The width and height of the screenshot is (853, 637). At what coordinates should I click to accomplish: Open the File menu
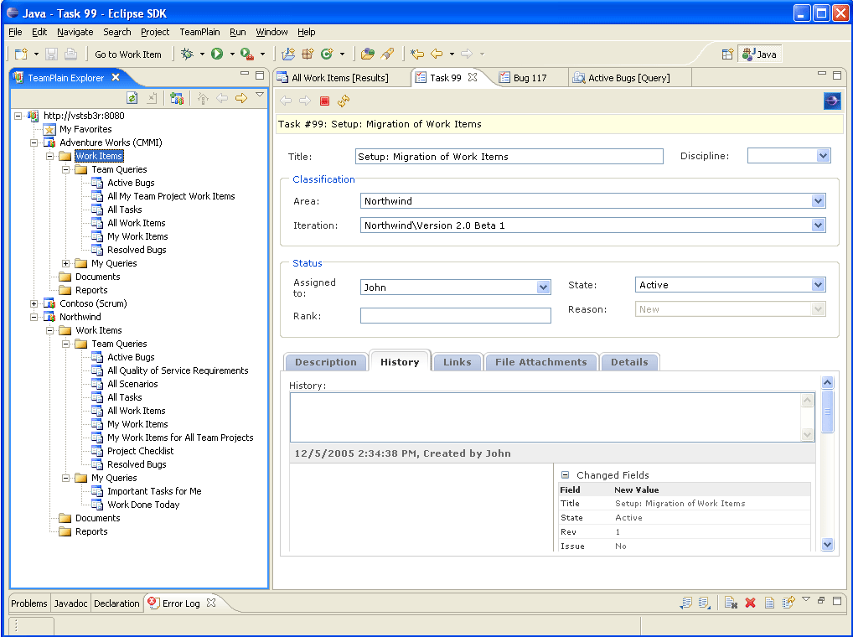(x=15, y=32)
